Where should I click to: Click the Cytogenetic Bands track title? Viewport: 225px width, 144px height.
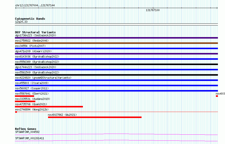click(x=30, y=19)
